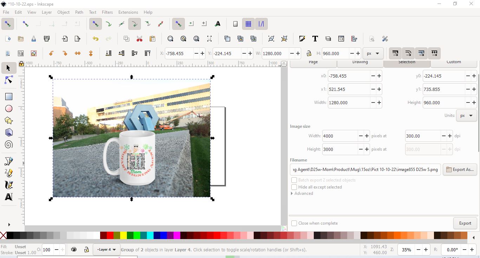480x258 pixels.
Task: Open the Preferences wrench icon
Action: click(x=385, y=39)
